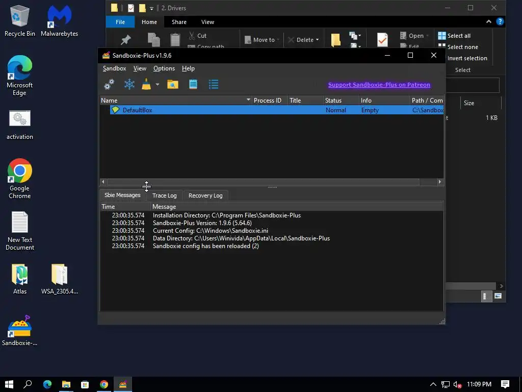Collapse the Explorer ribbon chevron

(488, 21)
